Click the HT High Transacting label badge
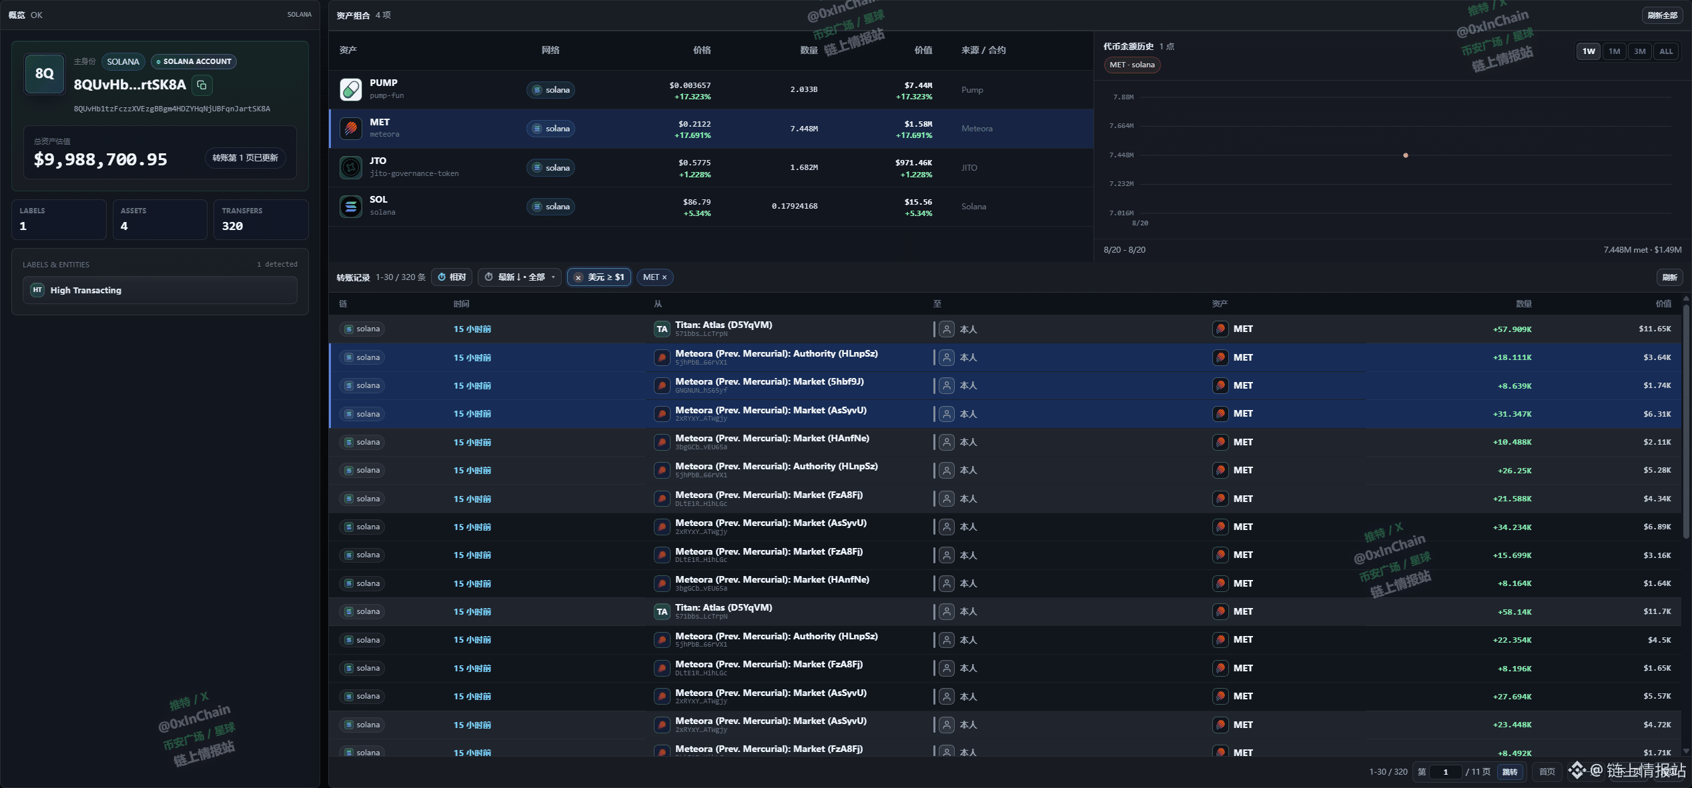Viewport: 1692px width, 788px height. tap(37, 290)
